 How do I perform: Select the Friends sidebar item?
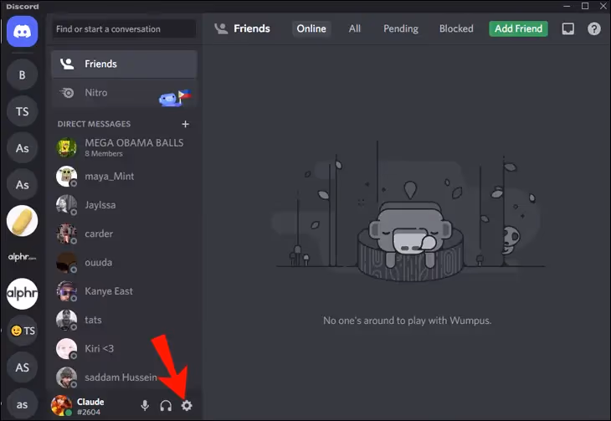click(x=124, y=64)
